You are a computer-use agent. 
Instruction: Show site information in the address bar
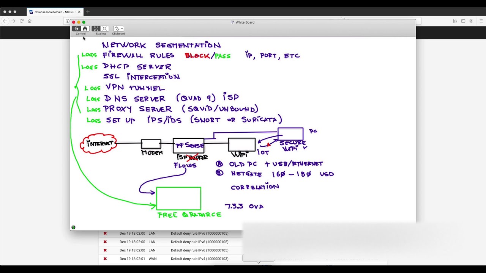tap(67, 21)
